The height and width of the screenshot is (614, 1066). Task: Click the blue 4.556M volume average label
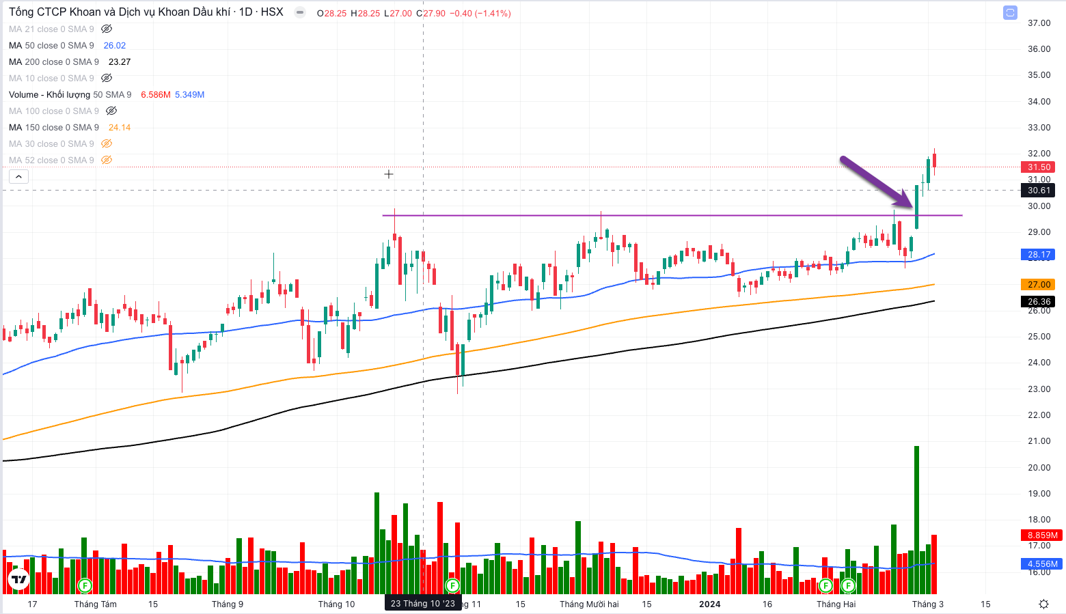(x=1042, y=564)
